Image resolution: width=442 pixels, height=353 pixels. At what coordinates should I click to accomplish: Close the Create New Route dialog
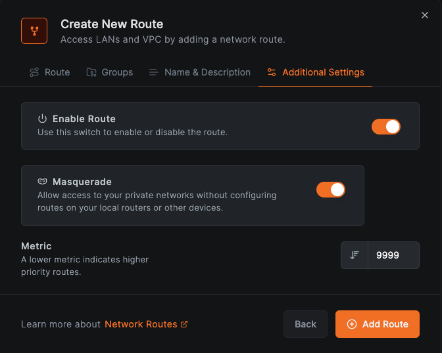pos(425,15)
